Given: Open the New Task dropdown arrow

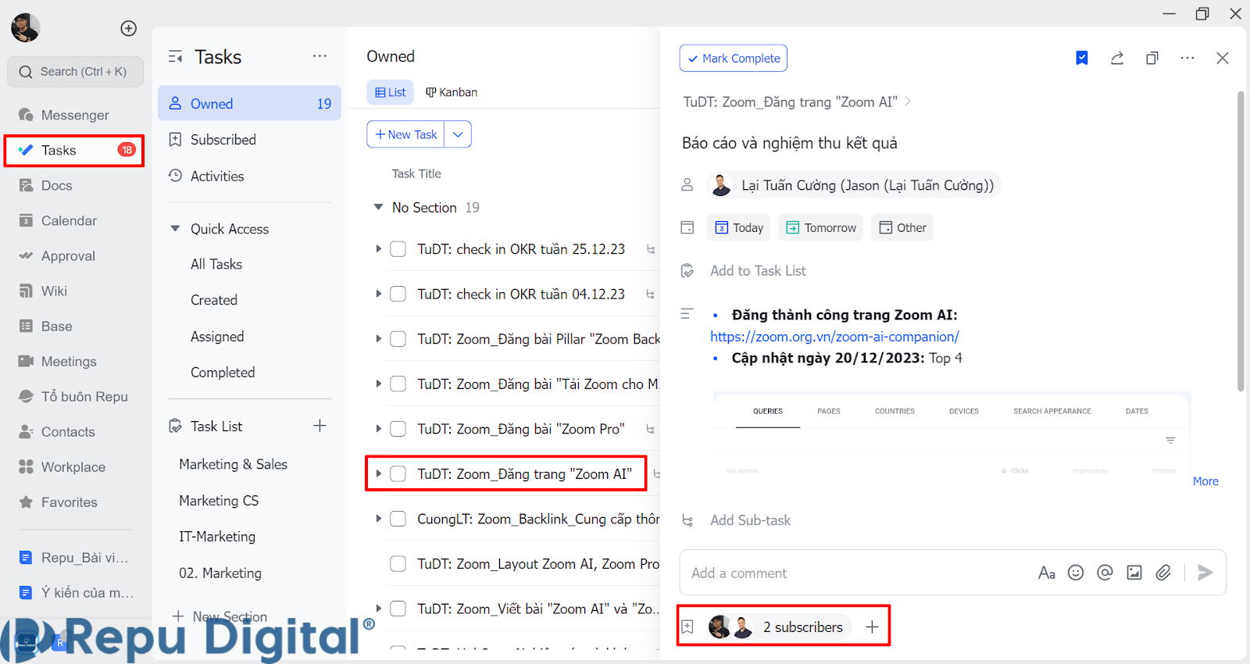Looking at the screenshot, I should pyautogui.click(x=458, y=134).
